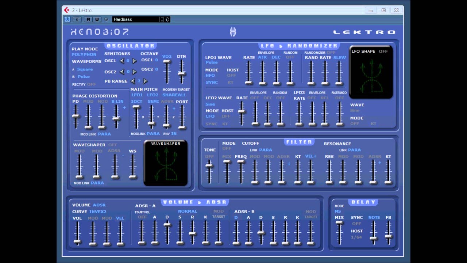Step through presets with the Hardbass up/down arrows
This screenshot has height=263, width=467.
162,19
